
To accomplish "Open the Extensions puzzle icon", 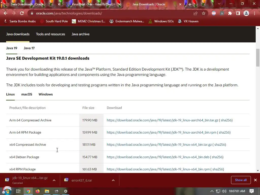I will (230, 13).
